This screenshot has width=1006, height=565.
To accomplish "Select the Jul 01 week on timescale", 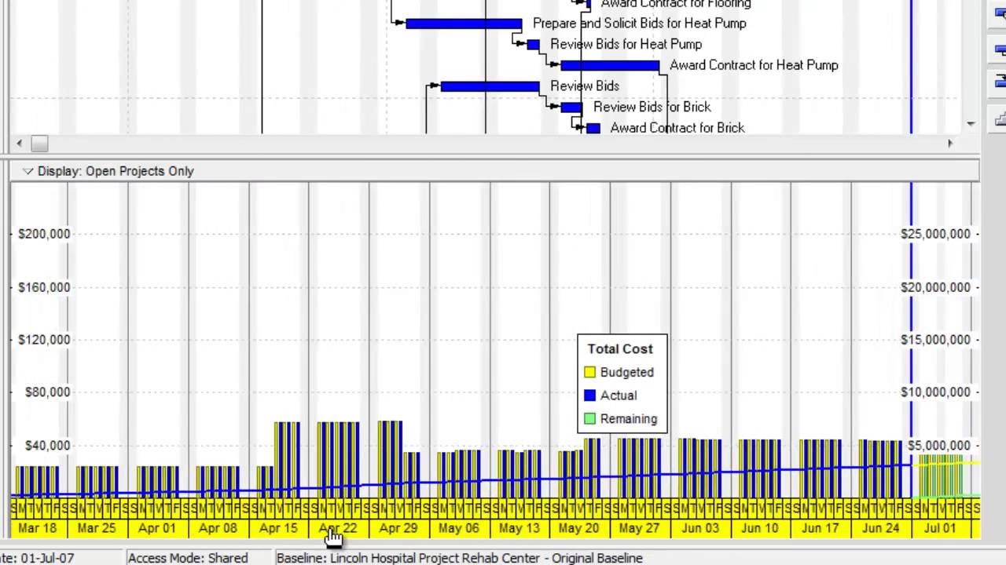I will point(941,528).
